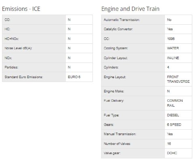Select the FRONT TRANSVERSE engine layout value
Viewport: 194px width, 165px height.
pos(178,79)
